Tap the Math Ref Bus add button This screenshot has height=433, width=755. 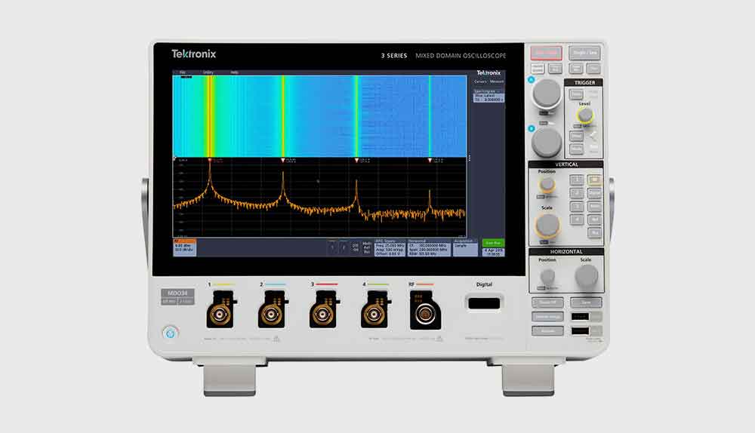pyautogui.click(x=367, y=247)
